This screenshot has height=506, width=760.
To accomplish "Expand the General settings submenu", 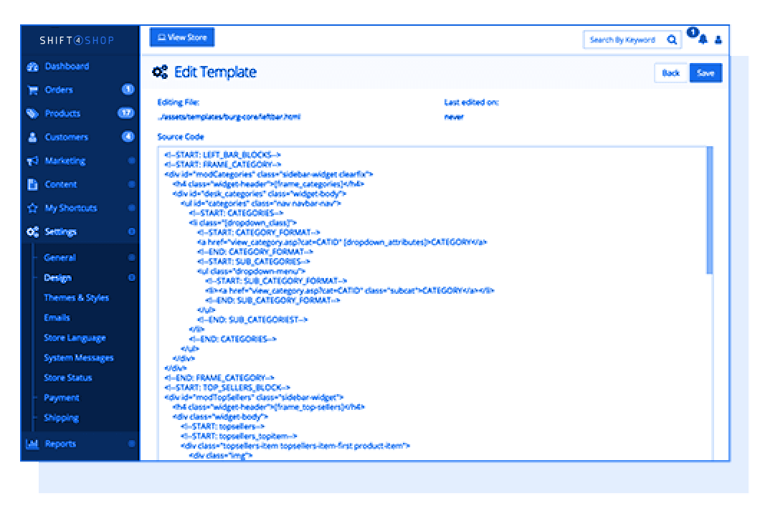I will click(131, 257).
